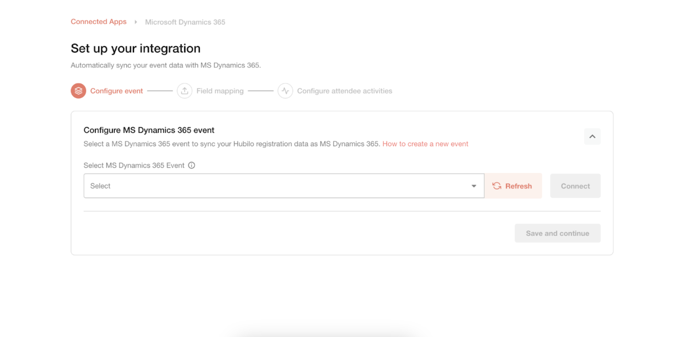Click the Connect button
This screenshot has width=680, height=337.
(x=575, y=186)
